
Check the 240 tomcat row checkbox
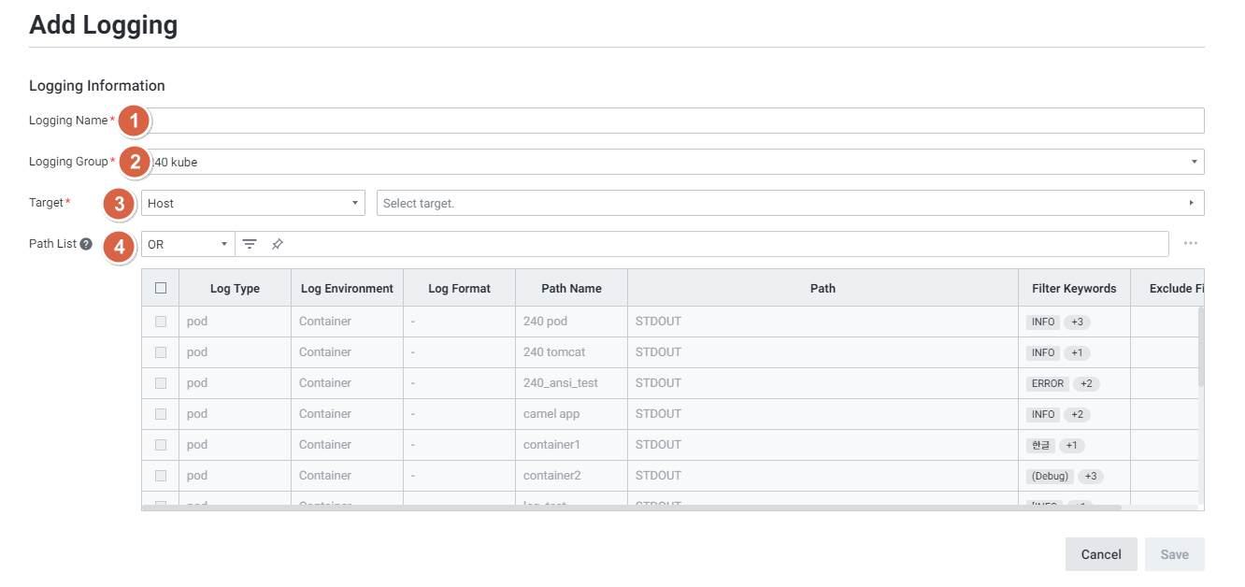[x=161, y=352]
